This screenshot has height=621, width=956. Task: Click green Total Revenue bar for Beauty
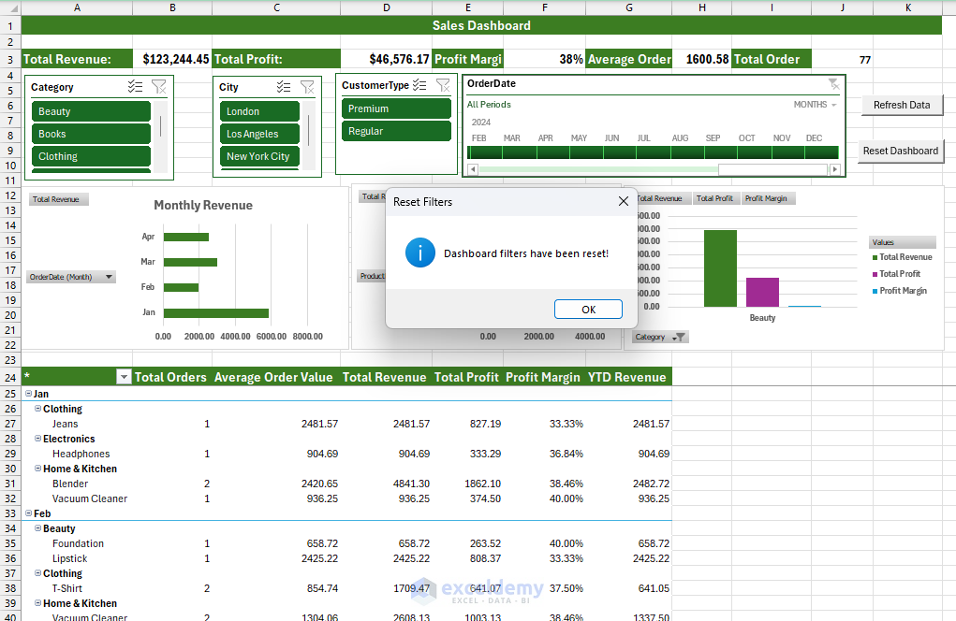720,268
